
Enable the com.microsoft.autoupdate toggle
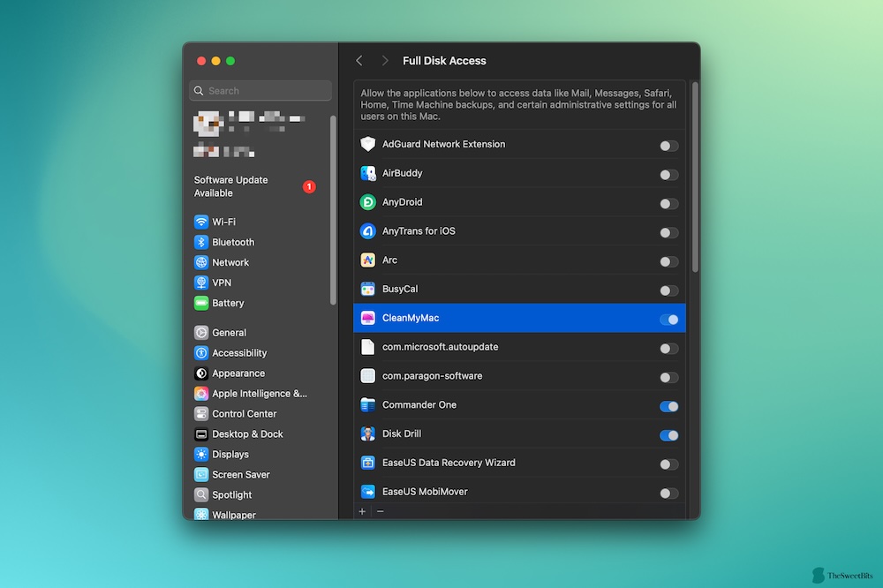click(668, 349)
